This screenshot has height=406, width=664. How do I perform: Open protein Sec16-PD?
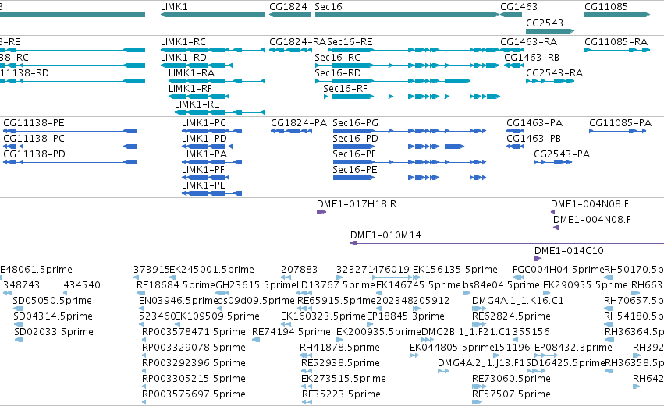coord(399,147)
